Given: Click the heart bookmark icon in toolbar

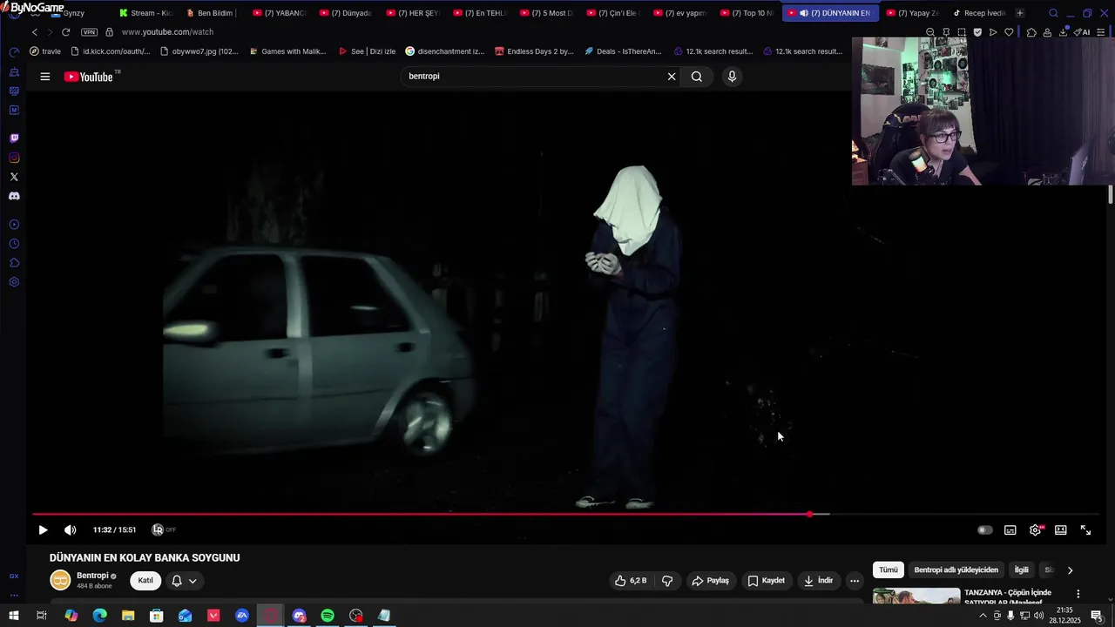Looking at the screenshot, I should (x=1009, y=32).
